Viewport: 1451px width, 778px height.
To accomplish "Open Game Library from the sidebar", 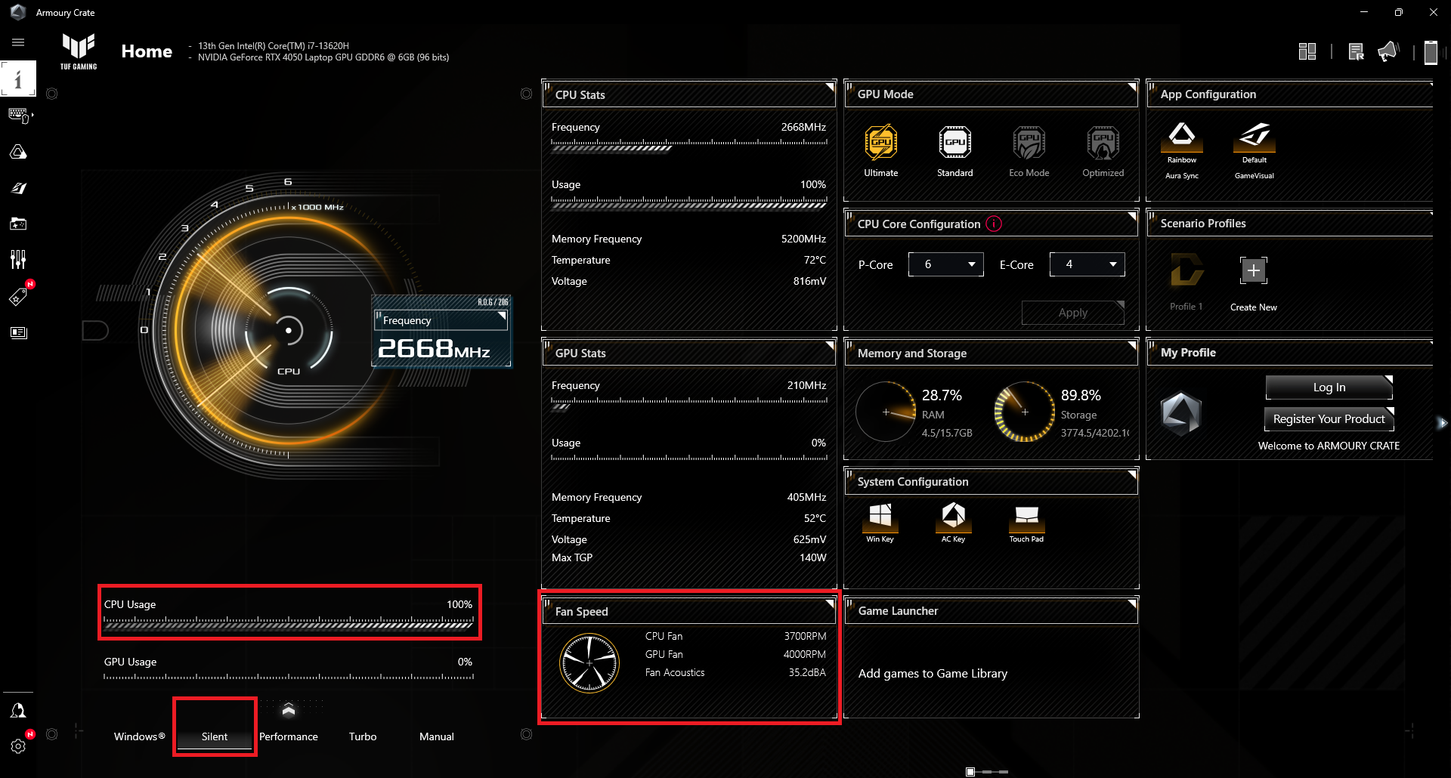I will [18, 224].
